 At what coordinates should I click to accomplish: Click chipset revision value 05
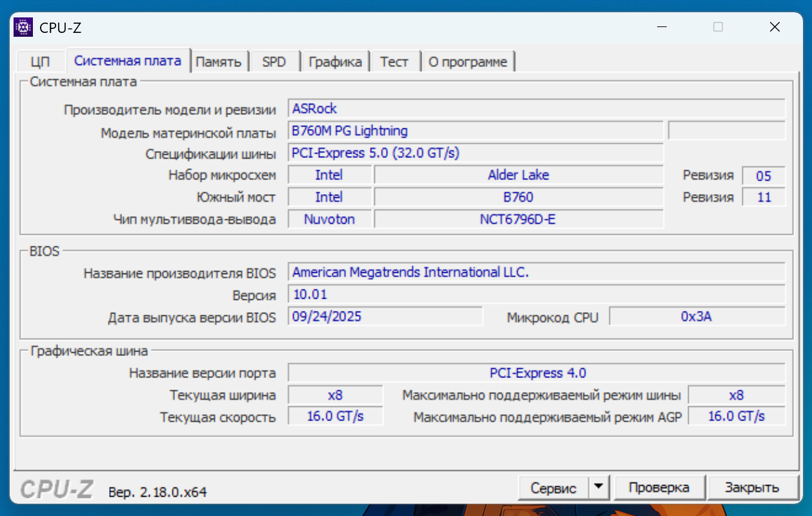click(x=764, y=175)
